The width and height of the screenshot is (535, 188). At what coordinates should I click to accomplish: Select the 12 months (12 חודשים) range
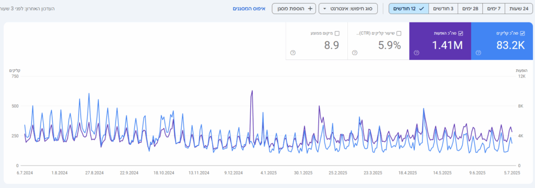pos(409,8)
